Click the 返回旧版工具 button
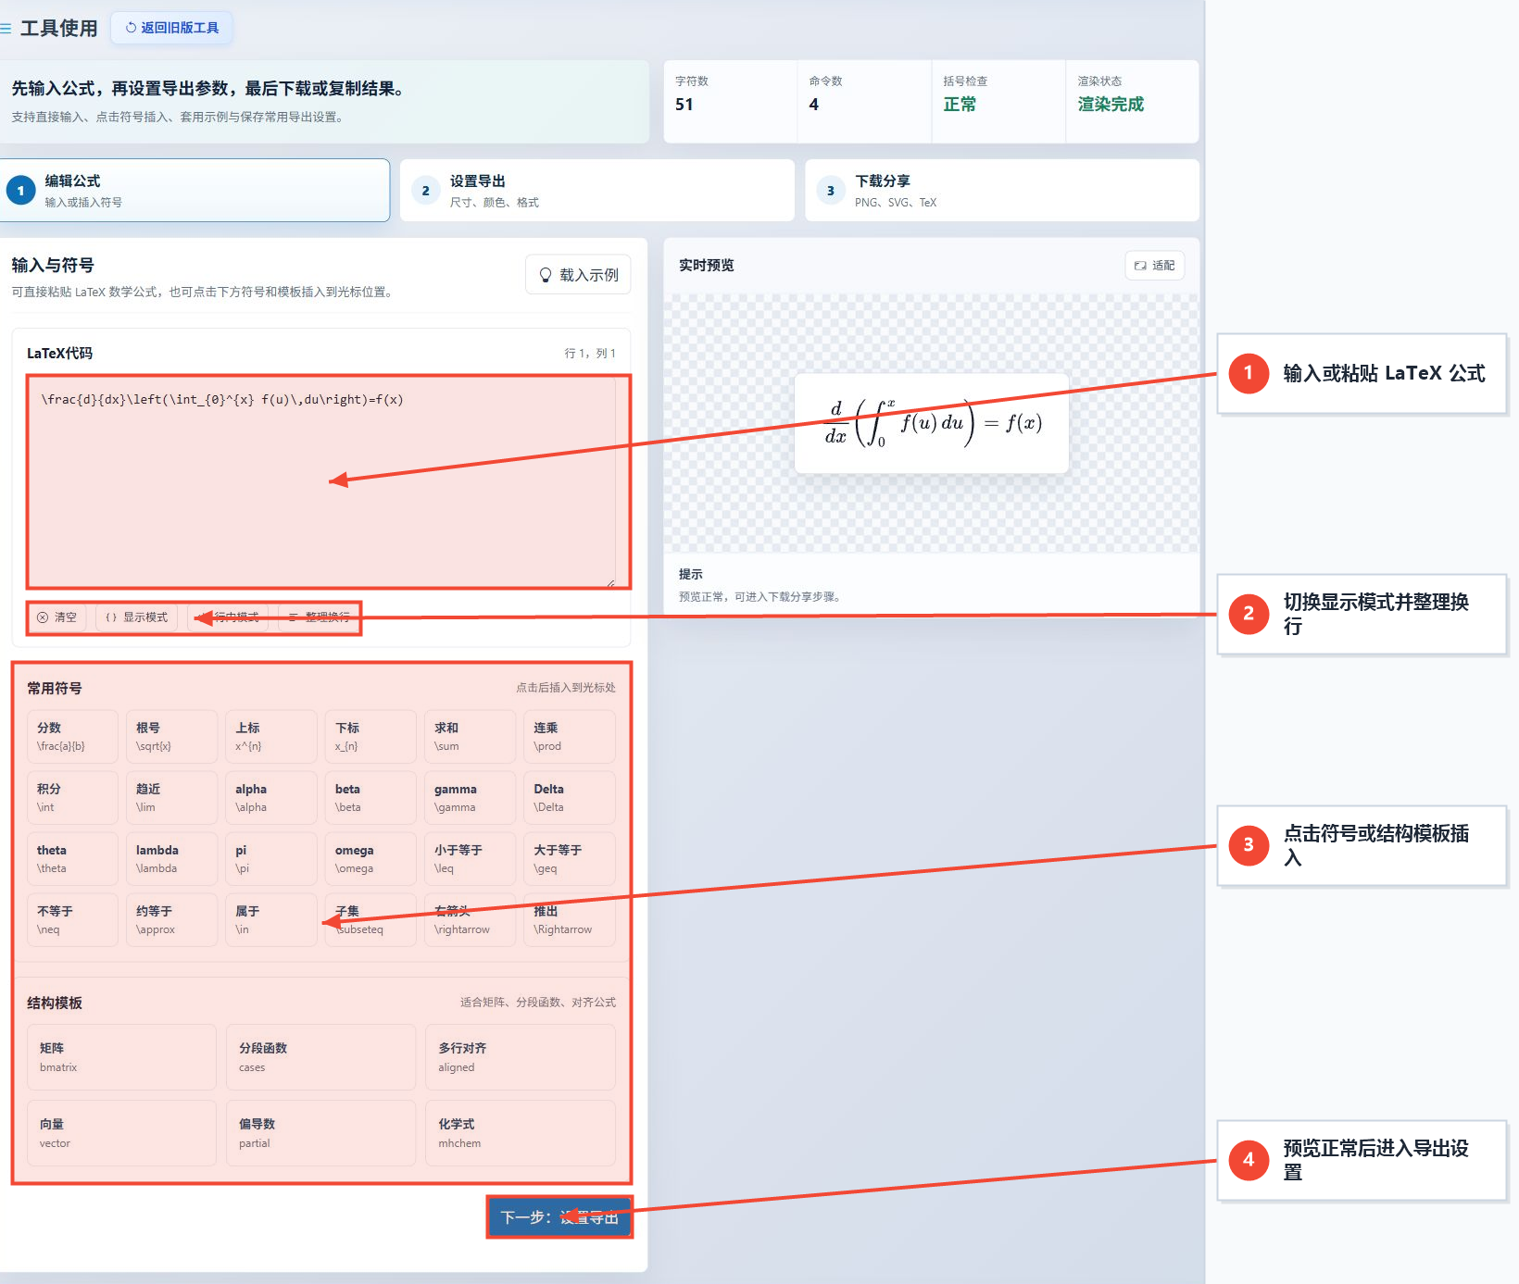The width and height of the screenshot is (1519, 1284). (x=171, y=28)
